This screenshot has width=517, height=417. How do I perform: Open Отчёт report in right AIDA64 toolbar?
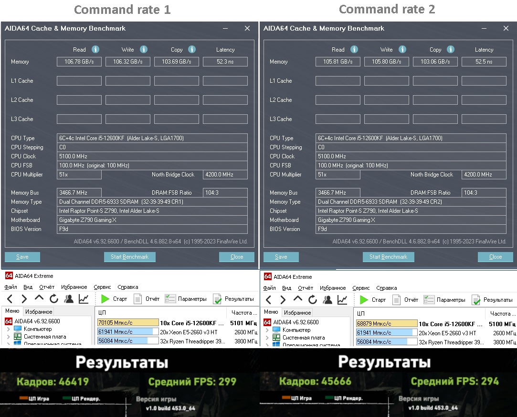[x=406, y=300]
